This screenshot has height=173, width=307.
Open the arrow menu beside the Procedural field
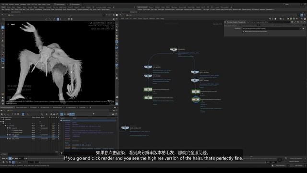(304, 29)
